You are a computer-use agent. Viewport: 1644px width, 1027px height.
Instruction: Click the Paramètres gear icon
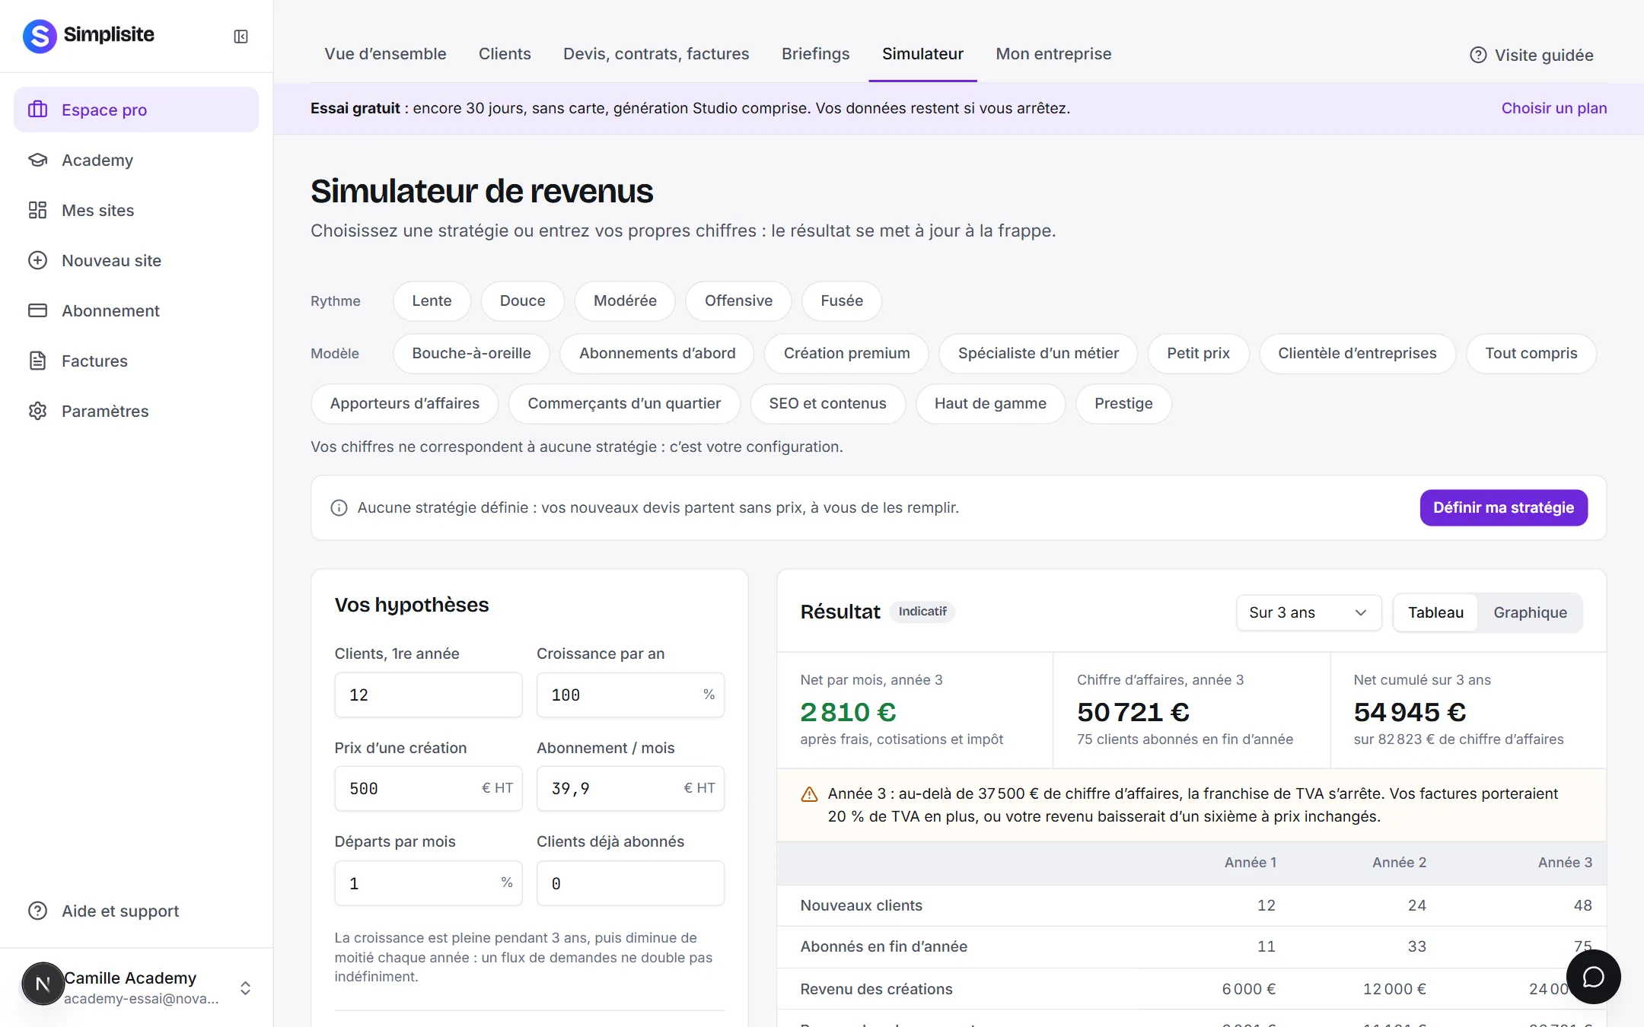[x=37, y=411]
